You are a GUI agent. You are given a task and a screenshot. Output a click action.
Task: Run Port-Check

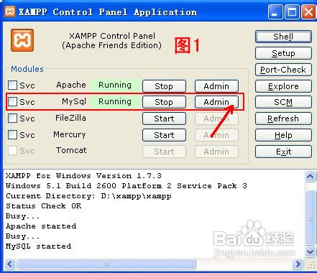click(x=283, y=70)
